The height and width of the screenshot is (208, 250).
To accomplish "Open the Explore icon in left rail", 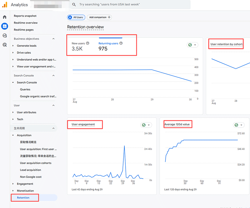I will (5, 35).
